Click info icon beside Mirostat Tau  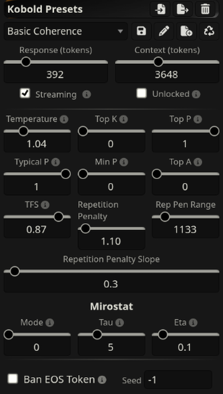coord(120,323)
